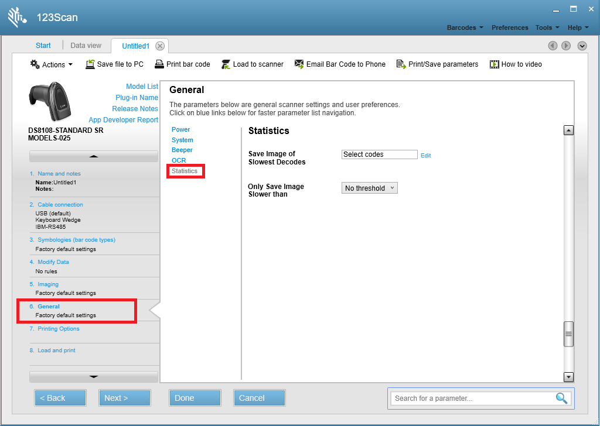
Task: Click the search magnifier icon
Action: pyautogui.click(x=561, y=398)
